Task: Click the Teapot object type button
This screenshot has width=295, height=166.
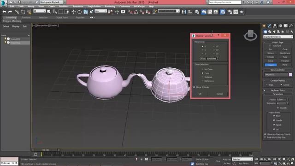Action: click(271, 65)
